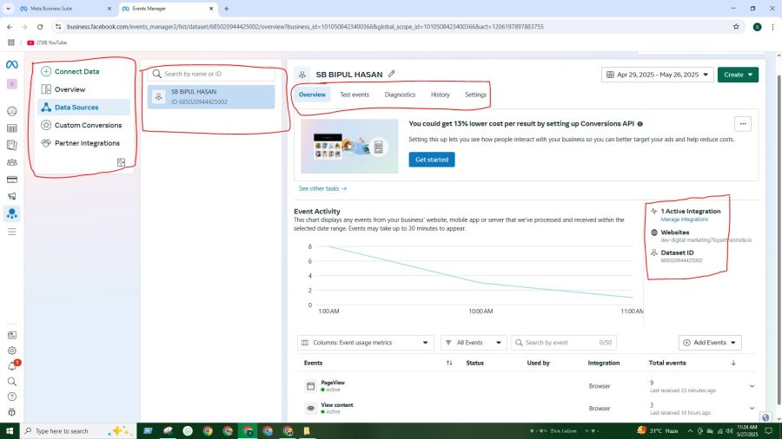This screenshot has width=782, height=439.
Task: Open Partner Integrations in the navigation panel
Action: click(x=87, y=143)
